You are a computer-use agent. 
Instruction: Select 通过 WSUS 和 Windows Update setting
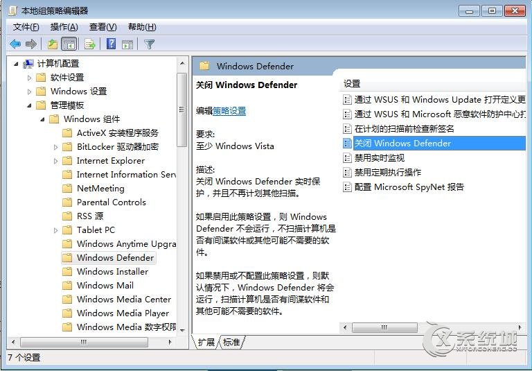(440, 100)
